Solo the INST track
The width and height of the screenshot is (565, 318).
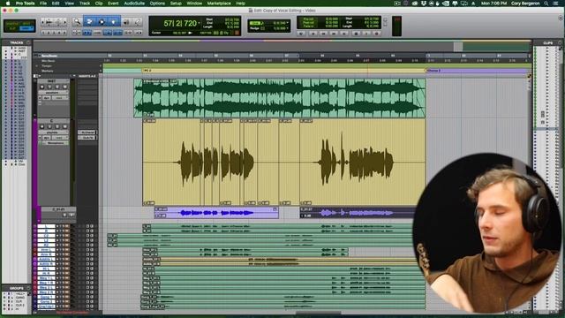coord(57,87)
